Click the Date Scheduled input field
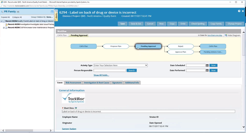This screenshot has width=246, height=133. [x=195, y=65]
